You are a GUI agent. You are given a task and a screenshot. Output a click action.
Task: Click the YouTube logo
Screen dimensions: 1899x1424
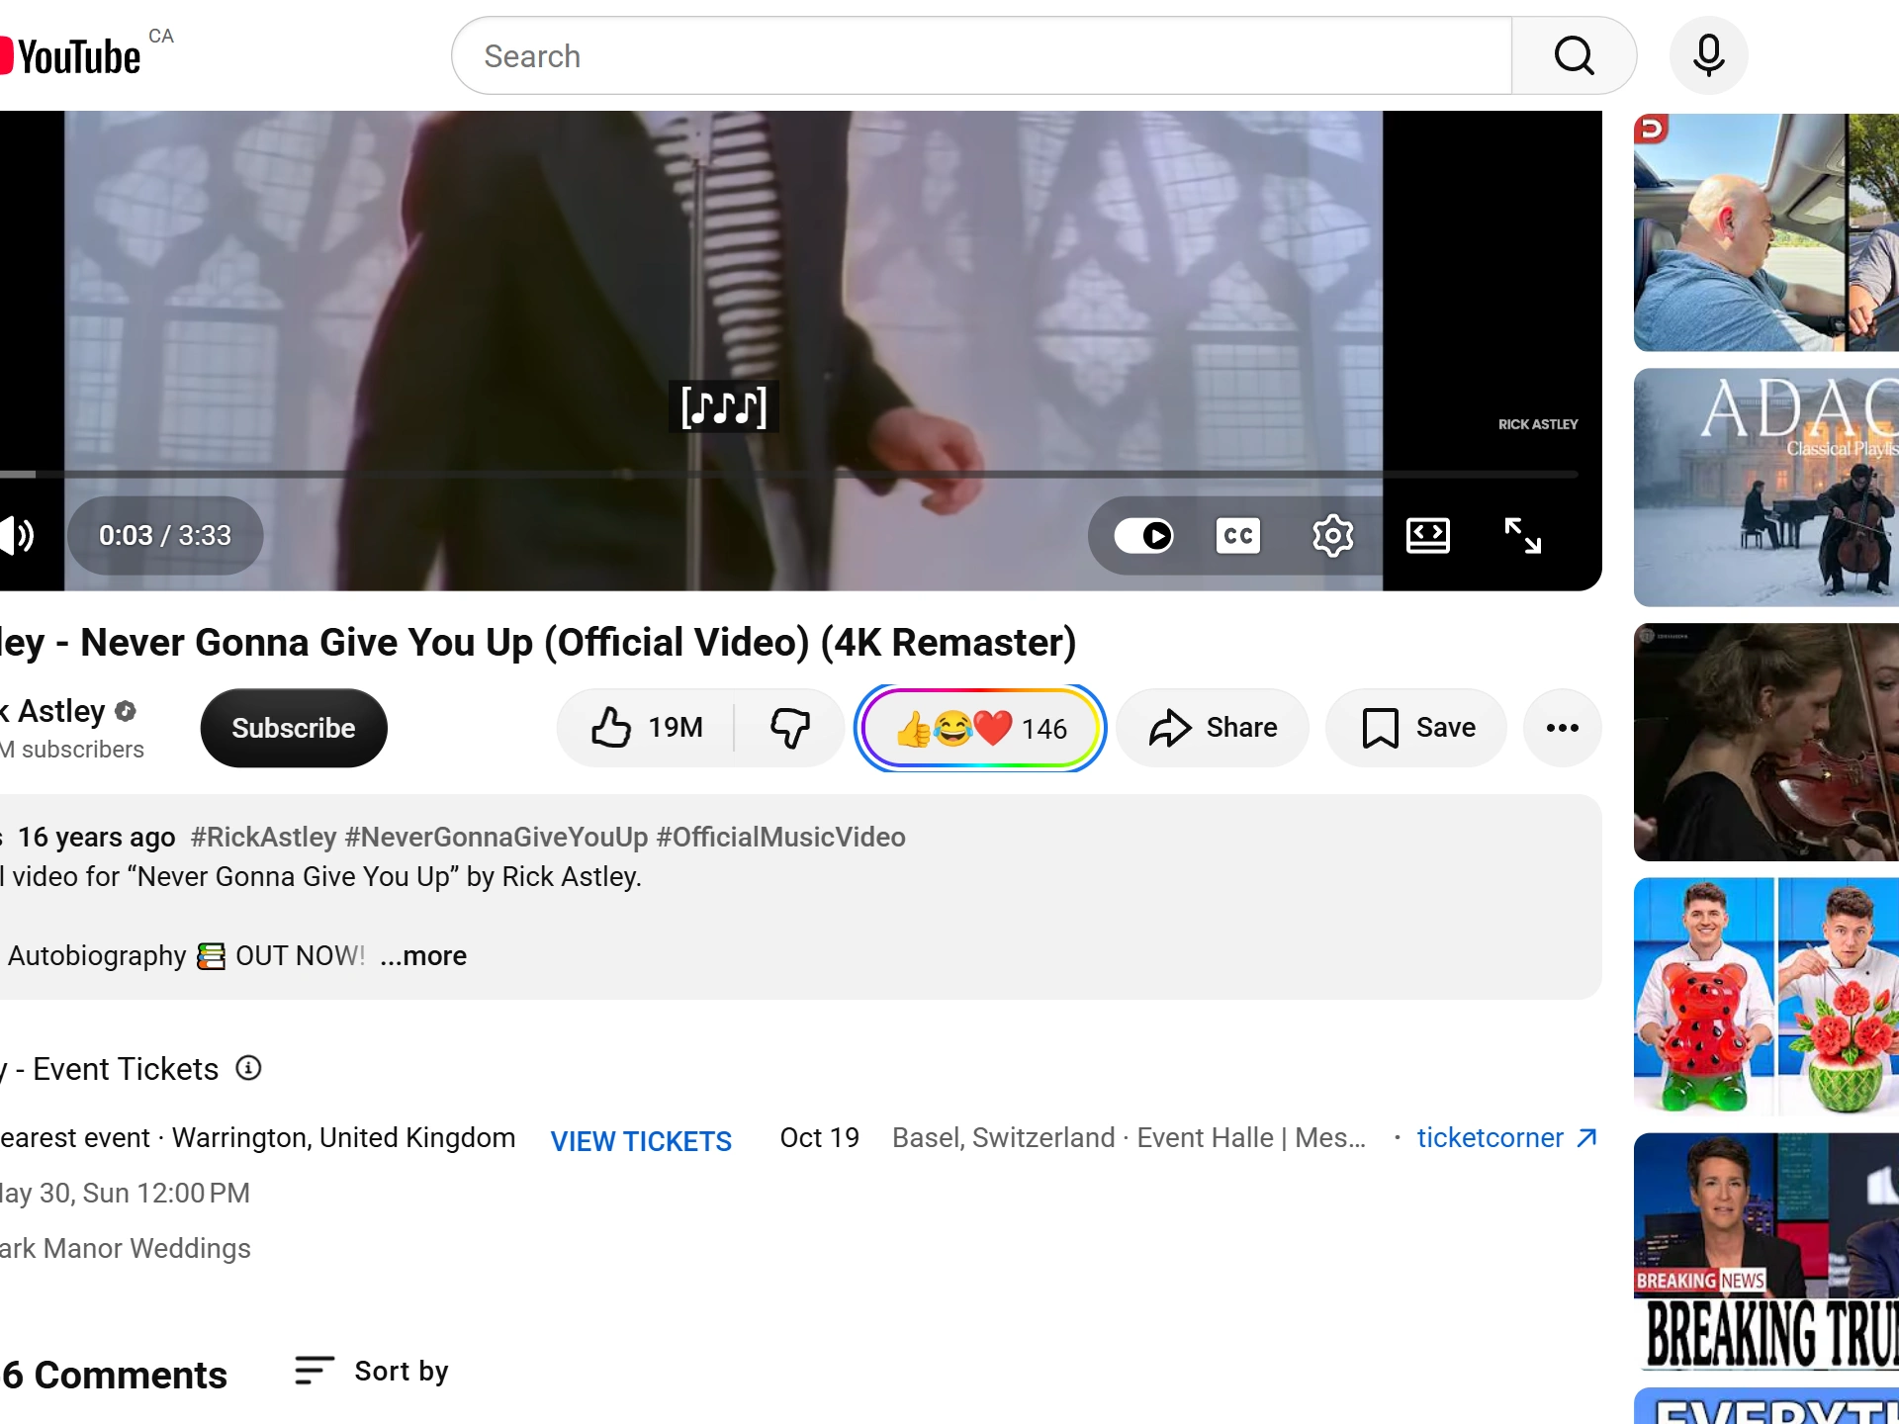point(71,56)
